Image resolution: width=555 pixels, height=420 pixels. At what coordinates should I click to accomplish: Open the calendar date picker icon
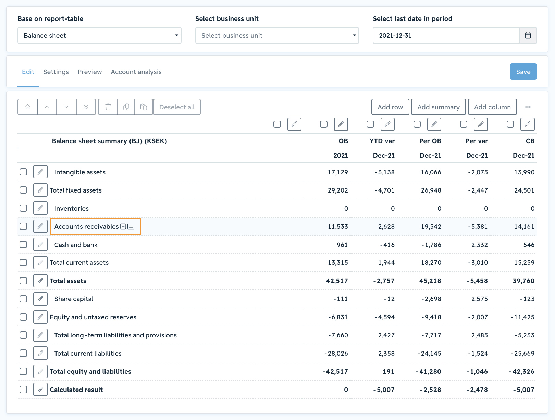[528, 35]
